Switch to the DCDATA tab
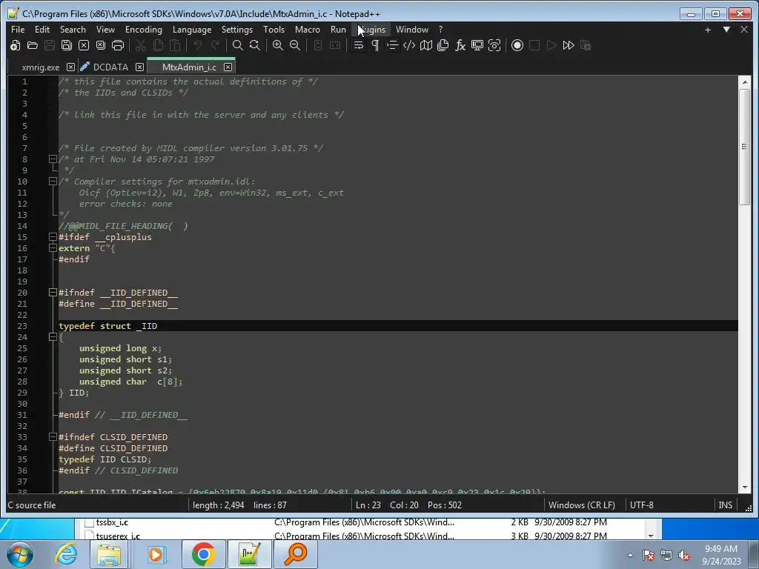 [110, 67]
